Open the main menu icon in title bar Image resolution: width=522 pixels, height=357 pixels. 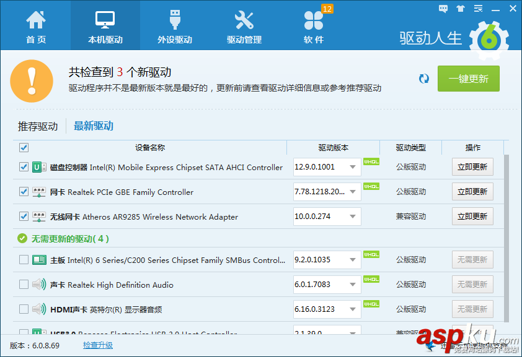(x=479, y=9)
